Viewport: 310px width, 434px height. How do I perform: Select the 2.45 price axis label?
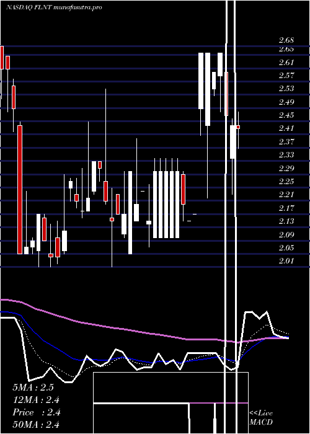tap(286, 115)
